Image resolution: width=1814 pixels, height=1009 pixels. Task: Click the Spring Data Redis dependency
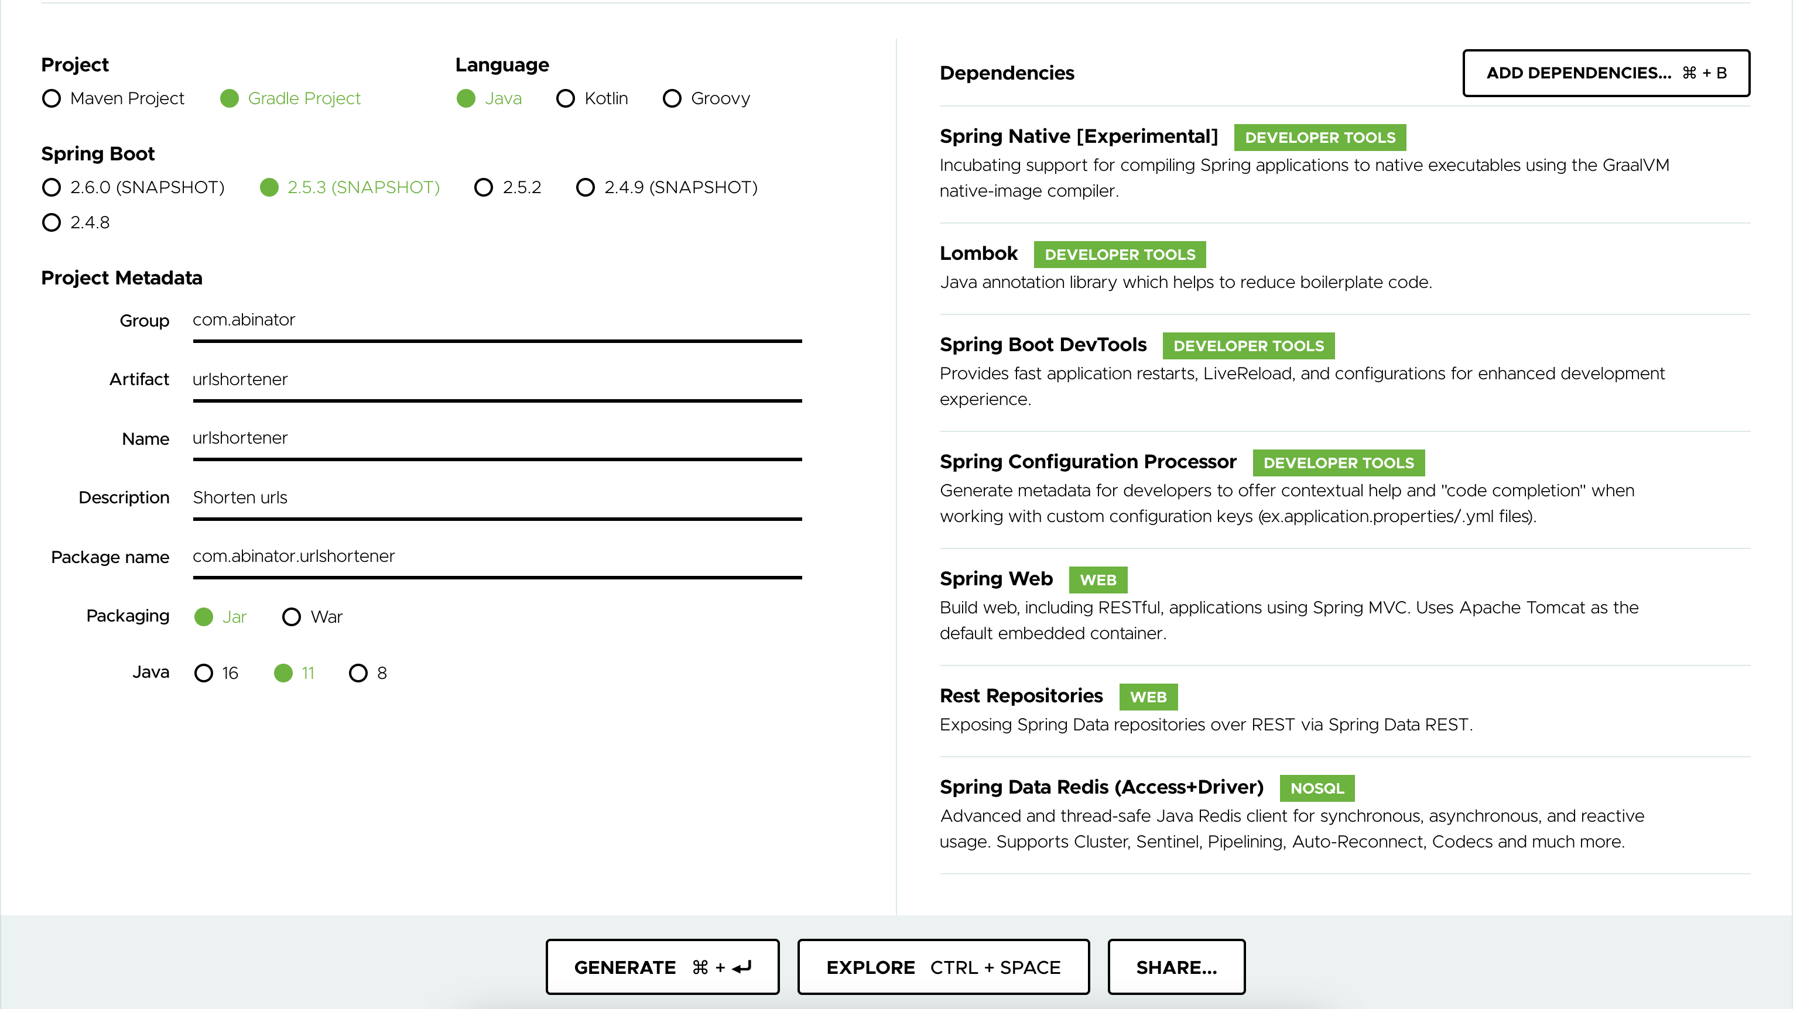pyautogui.click(x=1101, y=787)
